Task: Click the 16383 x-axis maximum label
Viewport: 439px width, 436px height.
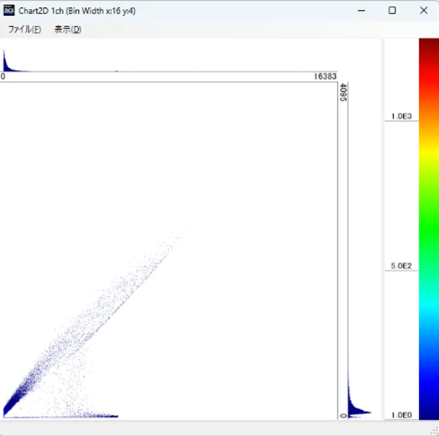Action: click(325, 77)
